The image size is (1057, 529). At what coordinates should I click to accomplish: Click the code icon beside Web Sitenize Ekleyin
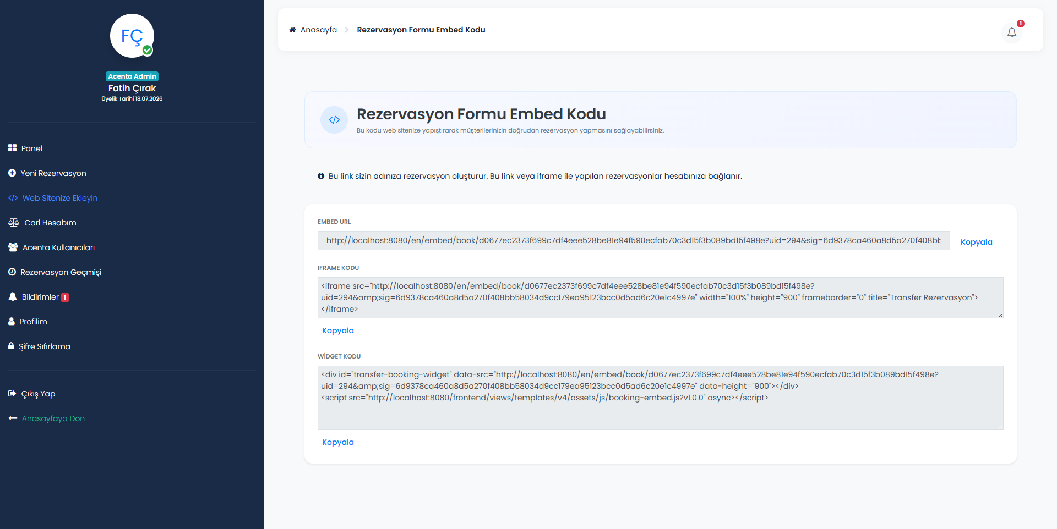(13, 198)
